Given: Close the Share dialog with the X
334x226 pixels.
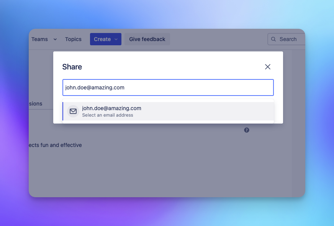Looking at the screenshot, I should click(268, 66).
